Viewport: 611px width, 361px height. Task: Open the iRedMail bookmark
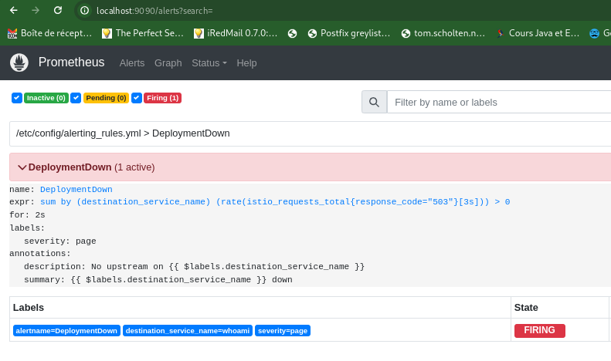[x=235, y=33]
